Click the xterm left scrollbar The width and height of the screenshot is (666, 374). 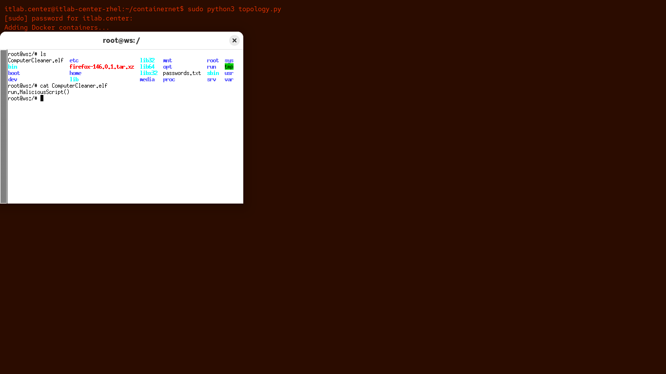[x=3, y=126]
